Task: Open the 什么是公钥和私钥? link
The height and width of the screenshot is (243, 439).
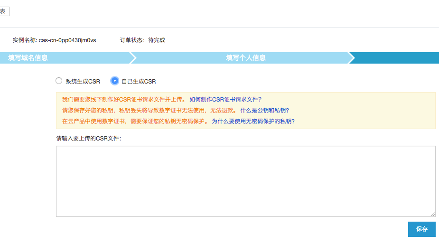Action: coord(264,111)
